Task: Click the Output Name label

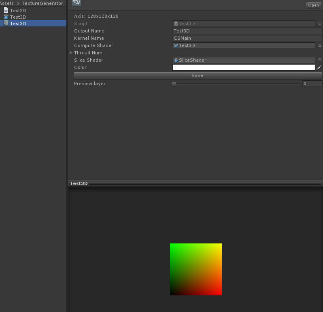Action: (89, 31)
